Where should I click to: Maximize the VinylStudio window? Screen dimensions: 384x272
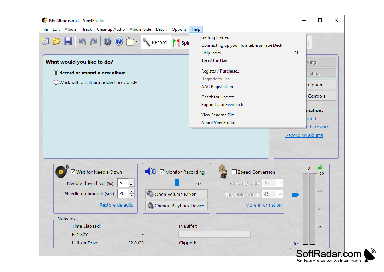tap(320, 21)
